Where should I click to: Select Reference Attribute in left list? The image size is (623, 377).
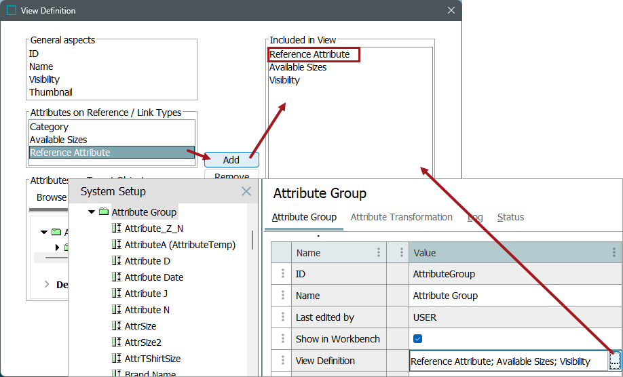pyautogui.click(x=112, y=153)
